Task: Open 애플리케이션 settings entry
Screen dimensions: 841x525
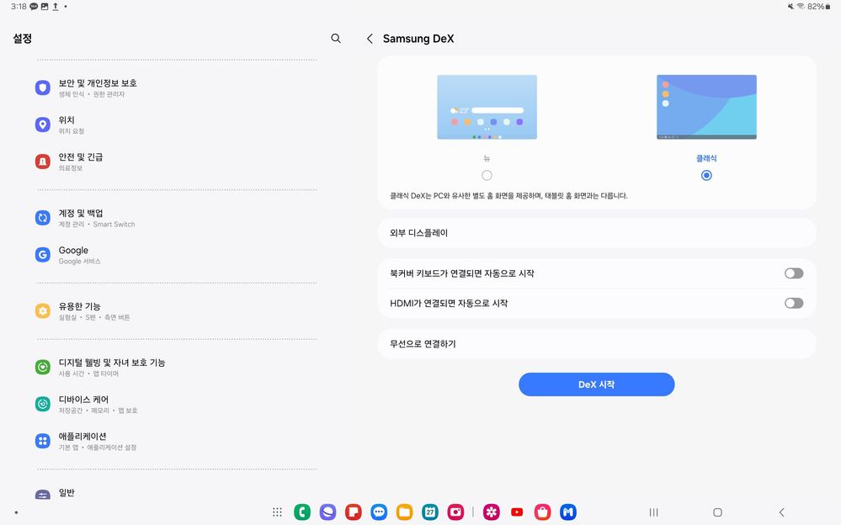Action: (x=176, y=441)
